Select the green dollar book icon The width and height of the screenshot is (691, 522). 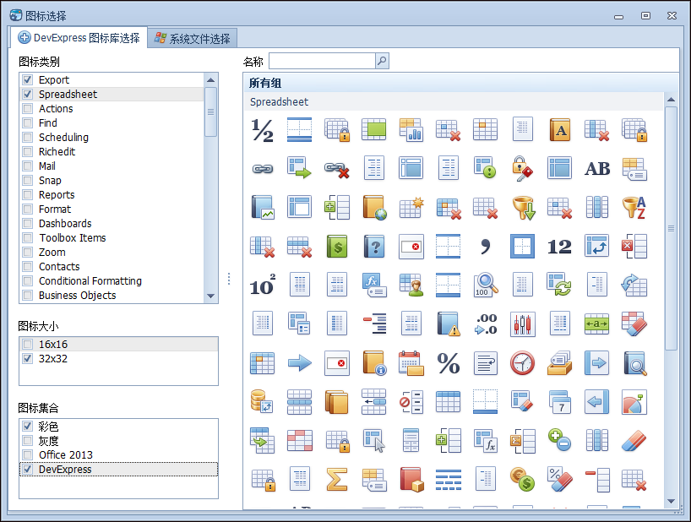pos(337,247)
